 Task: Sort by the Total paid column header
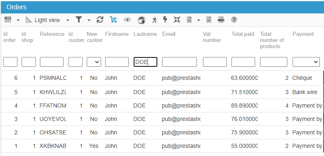pos(243,34)
